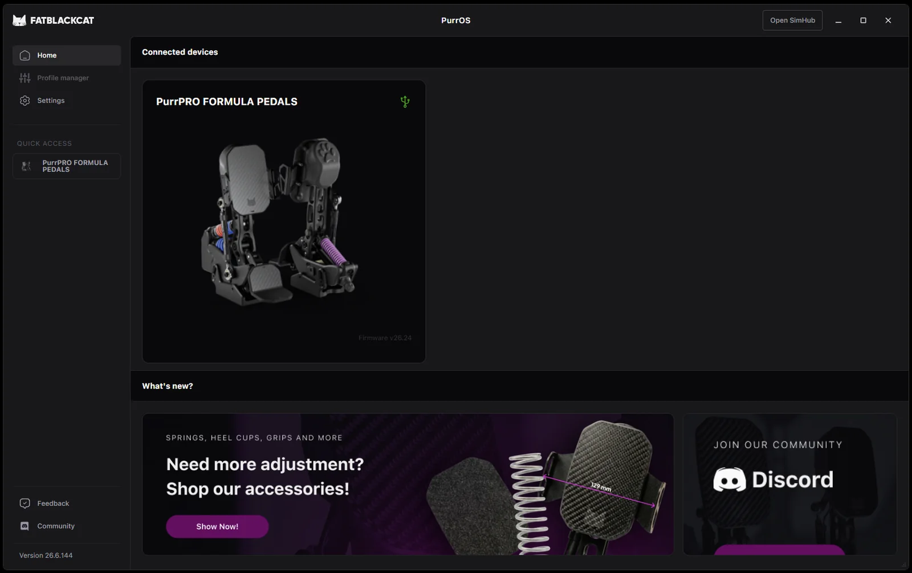Click the pedal icon in Quick Access
Screen dimensions: 912x573
point(26,166)
